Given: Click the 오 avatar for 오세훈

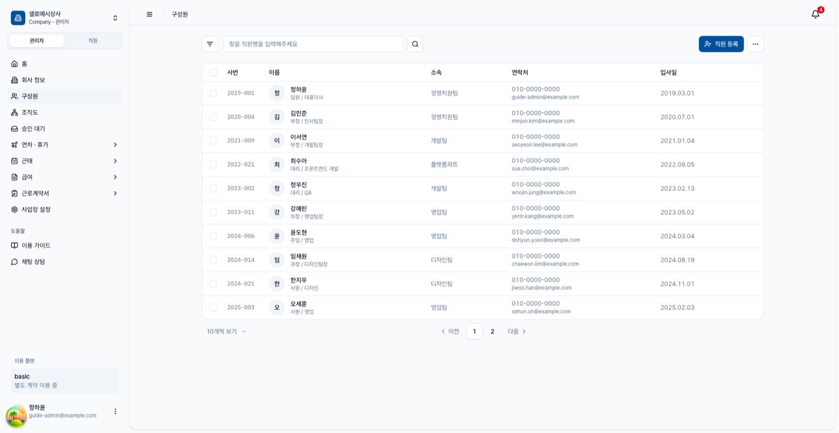Looking at the screenshot, I should 277,307.
